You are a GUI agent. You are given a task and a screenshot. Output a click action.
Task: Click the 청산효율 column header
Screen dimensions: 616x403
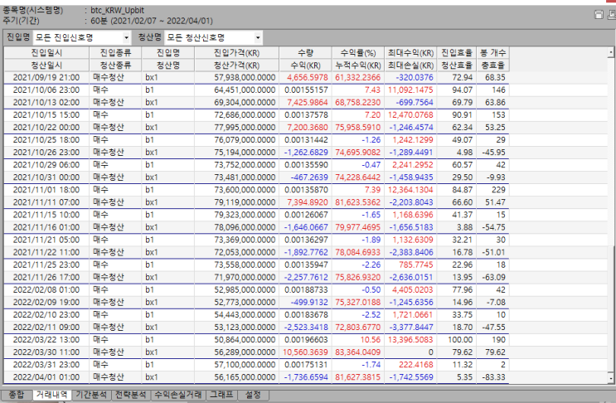coord(457,66)
